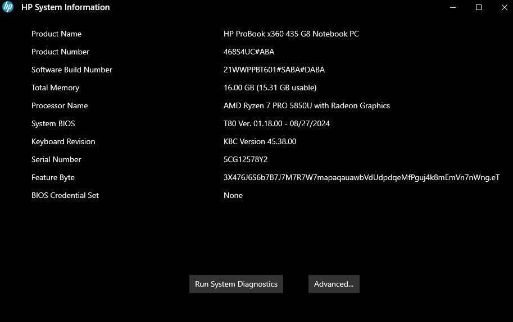Image resolution: width=513 pixels, height=322 pixels.
Task: Click the Processor Name label
Action: coord(60,105)
